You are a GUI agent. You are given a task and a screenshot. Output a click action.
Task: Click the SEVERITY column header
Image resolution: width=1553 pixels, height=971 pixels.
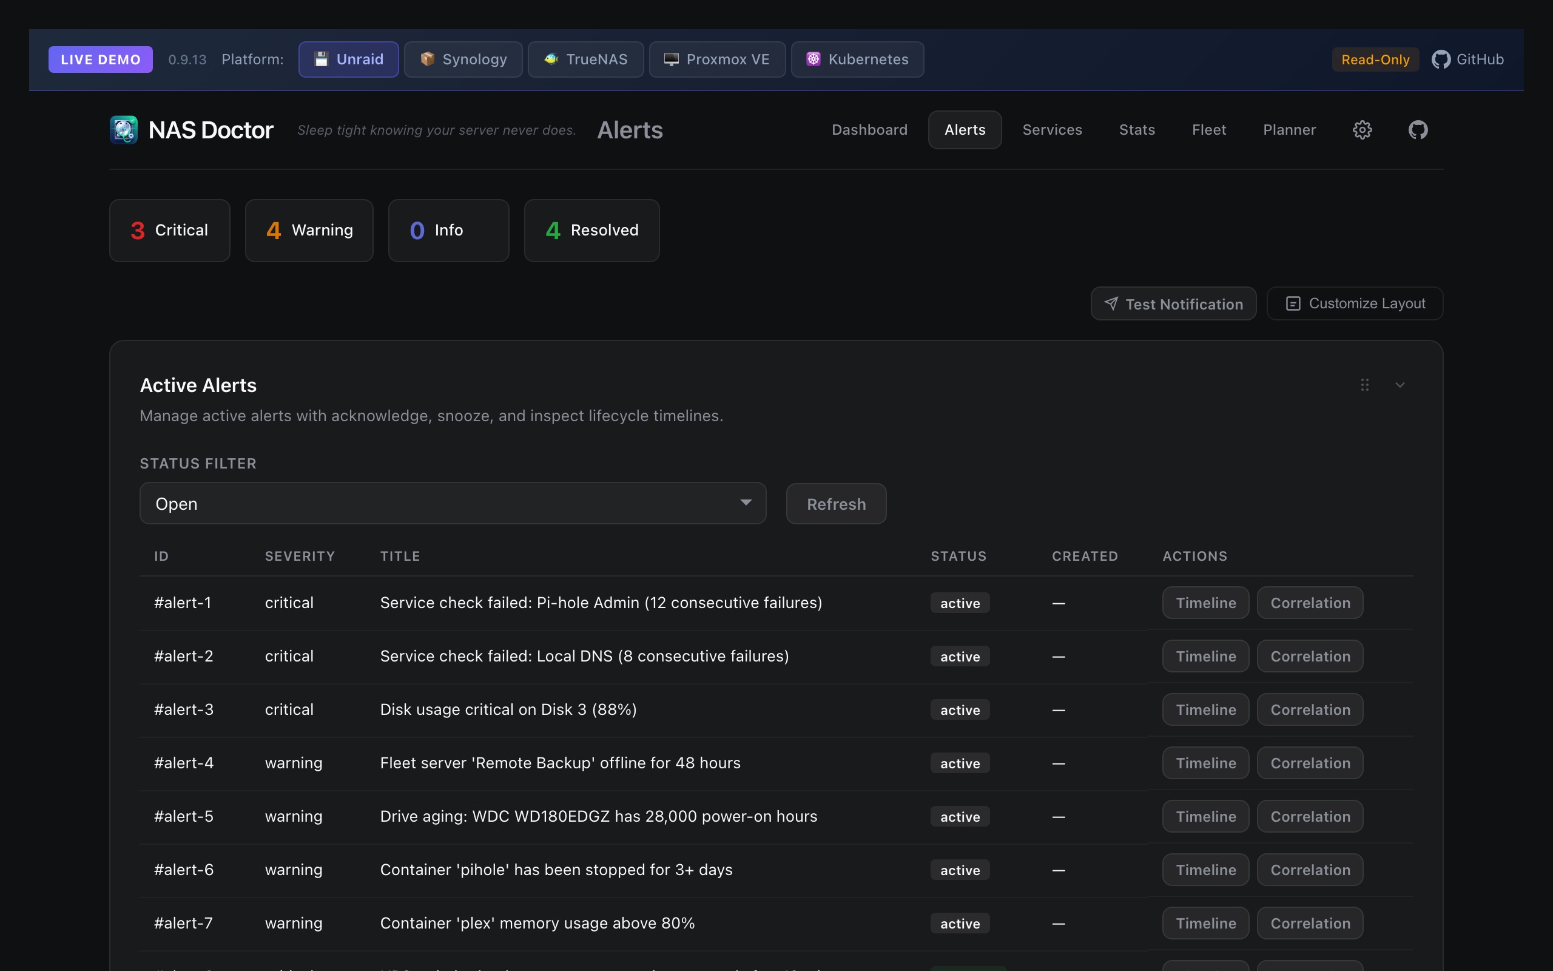point(300,555)
